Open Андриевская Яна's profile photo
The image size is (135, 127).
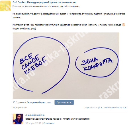tap(18, 119)
